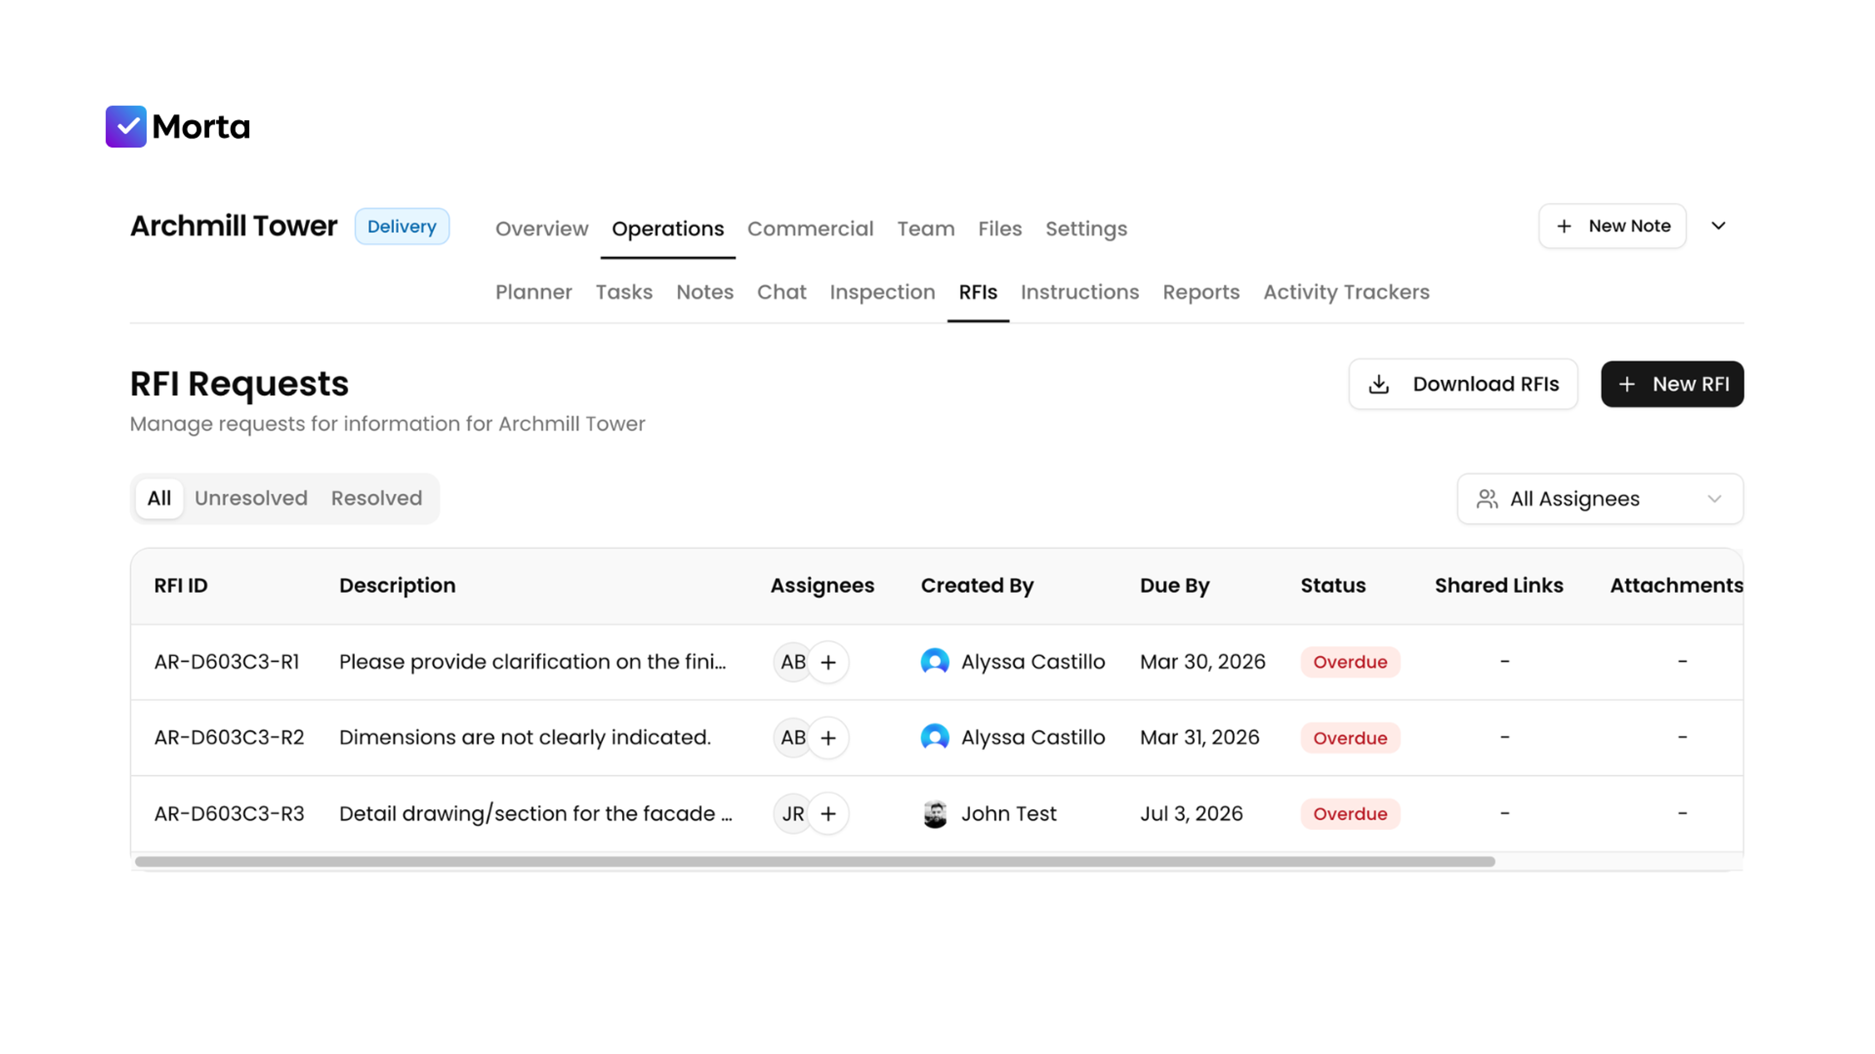Open the Planner sub-tab

tap(534, 292)
